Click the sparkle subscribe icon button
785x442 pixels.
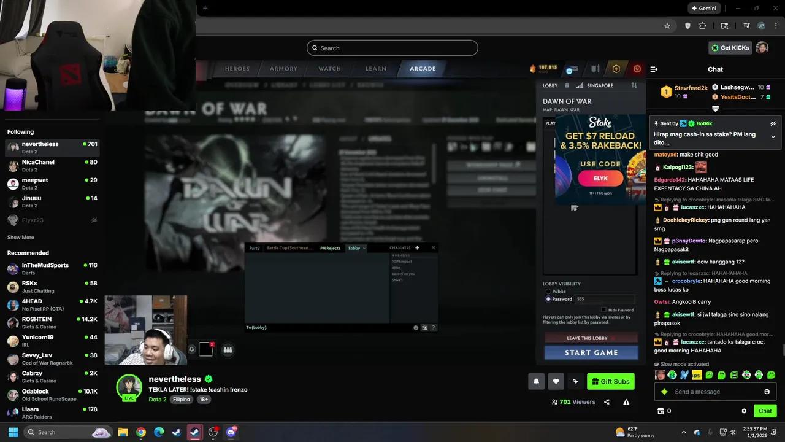coord(575,381)
